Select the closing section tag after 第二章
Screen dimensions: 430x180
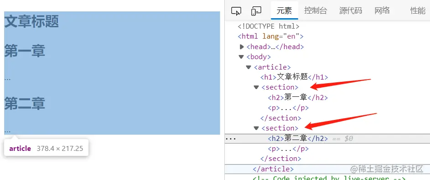click(x=281, y=158)
